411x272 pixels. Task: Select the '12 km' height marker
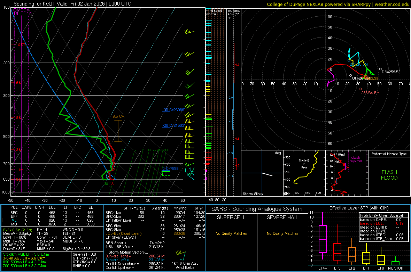[x=21, y=44]
